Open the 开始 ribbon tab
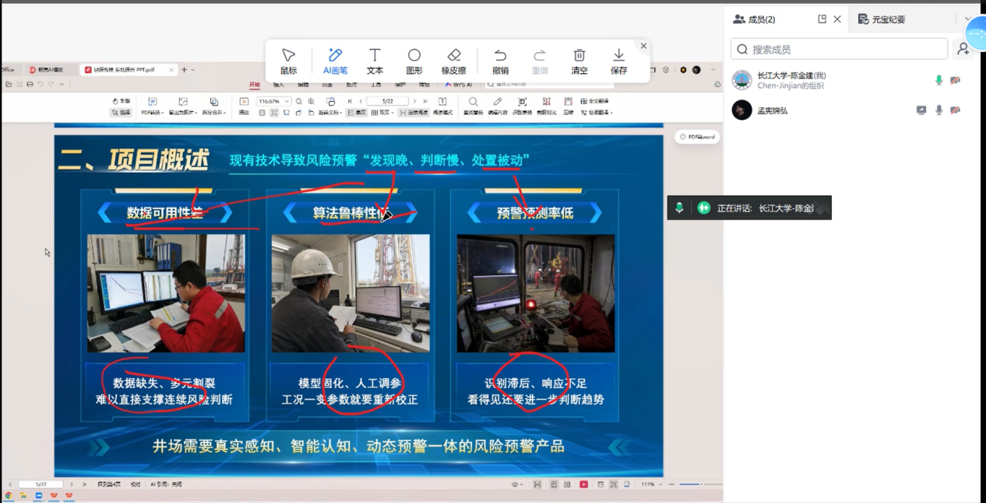Viewport: 986px width, 503px height. [x=255, y=84]
